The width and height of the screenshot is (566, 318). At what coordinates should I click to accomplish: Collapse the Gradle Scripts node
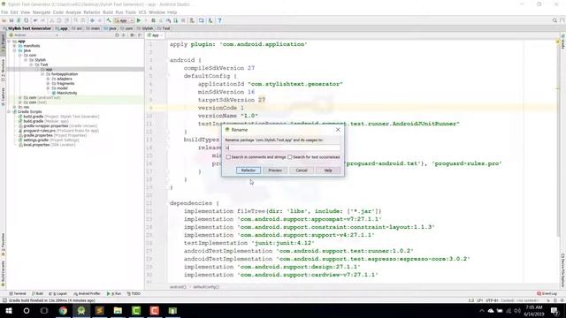tap(9, 112)
